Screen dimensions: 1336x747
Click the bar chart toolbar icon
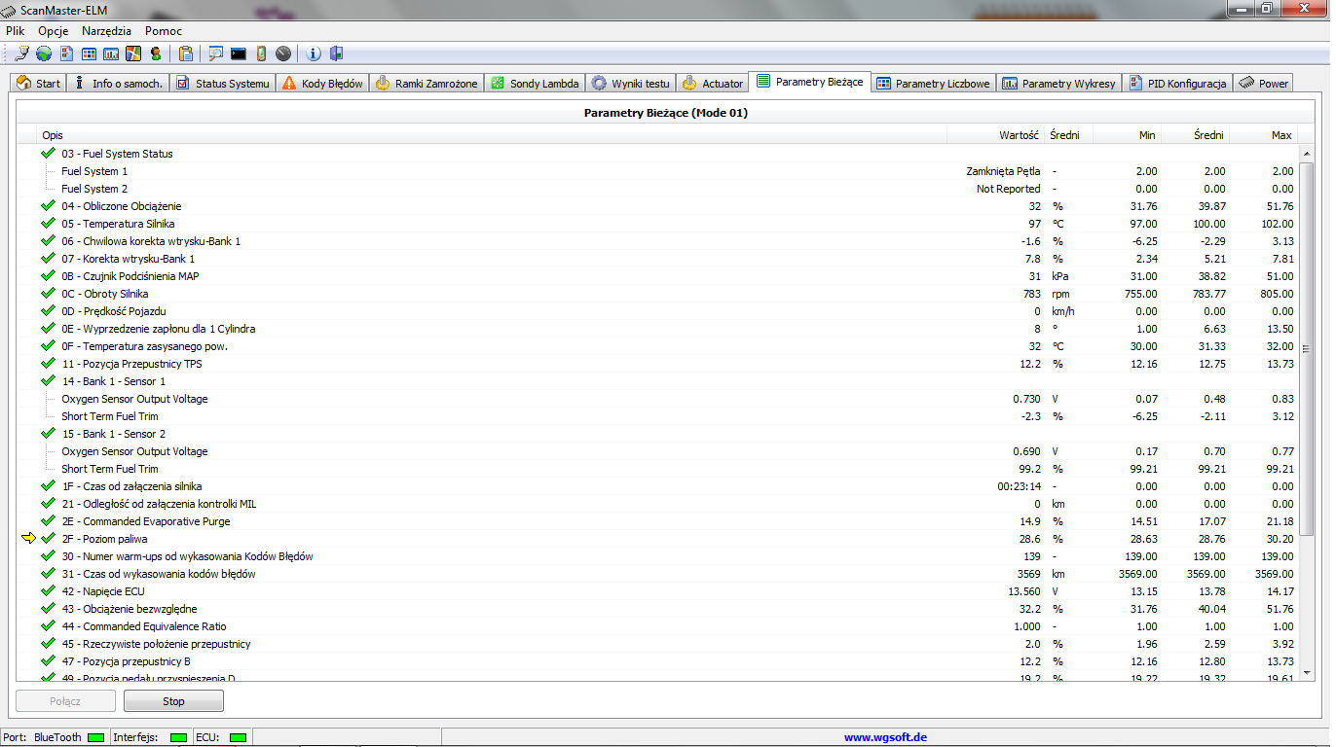[112, 53]
